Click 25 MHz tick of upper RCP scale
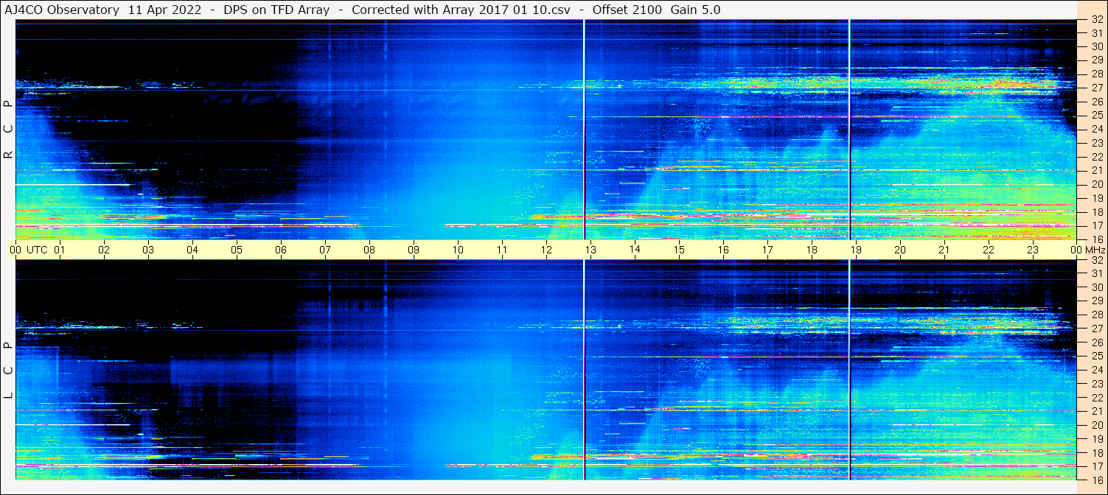The width and height of the screenshot is (1108, 495). coord(1096,115)
